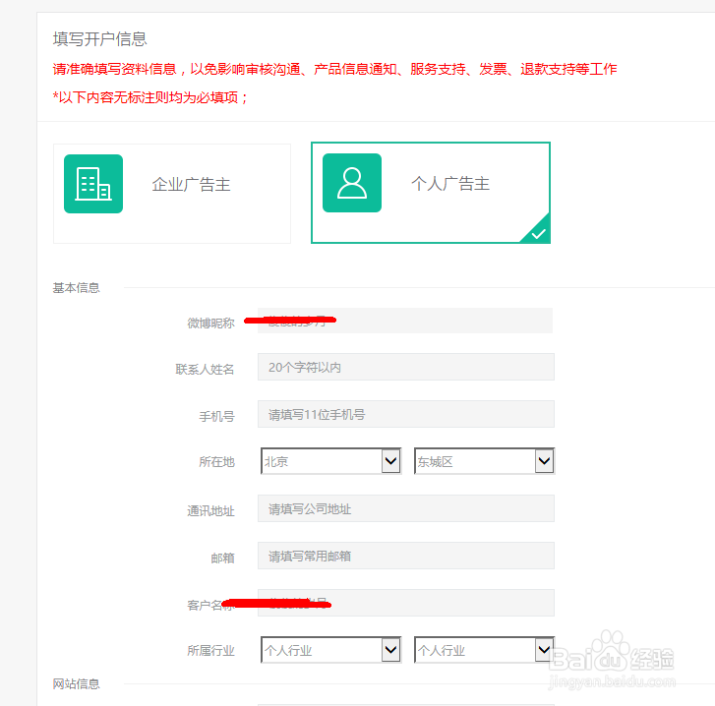This screenshot has width=715, height=706.
Task: Select the 企业广告主 card
Action: click(x=172, y=194)
